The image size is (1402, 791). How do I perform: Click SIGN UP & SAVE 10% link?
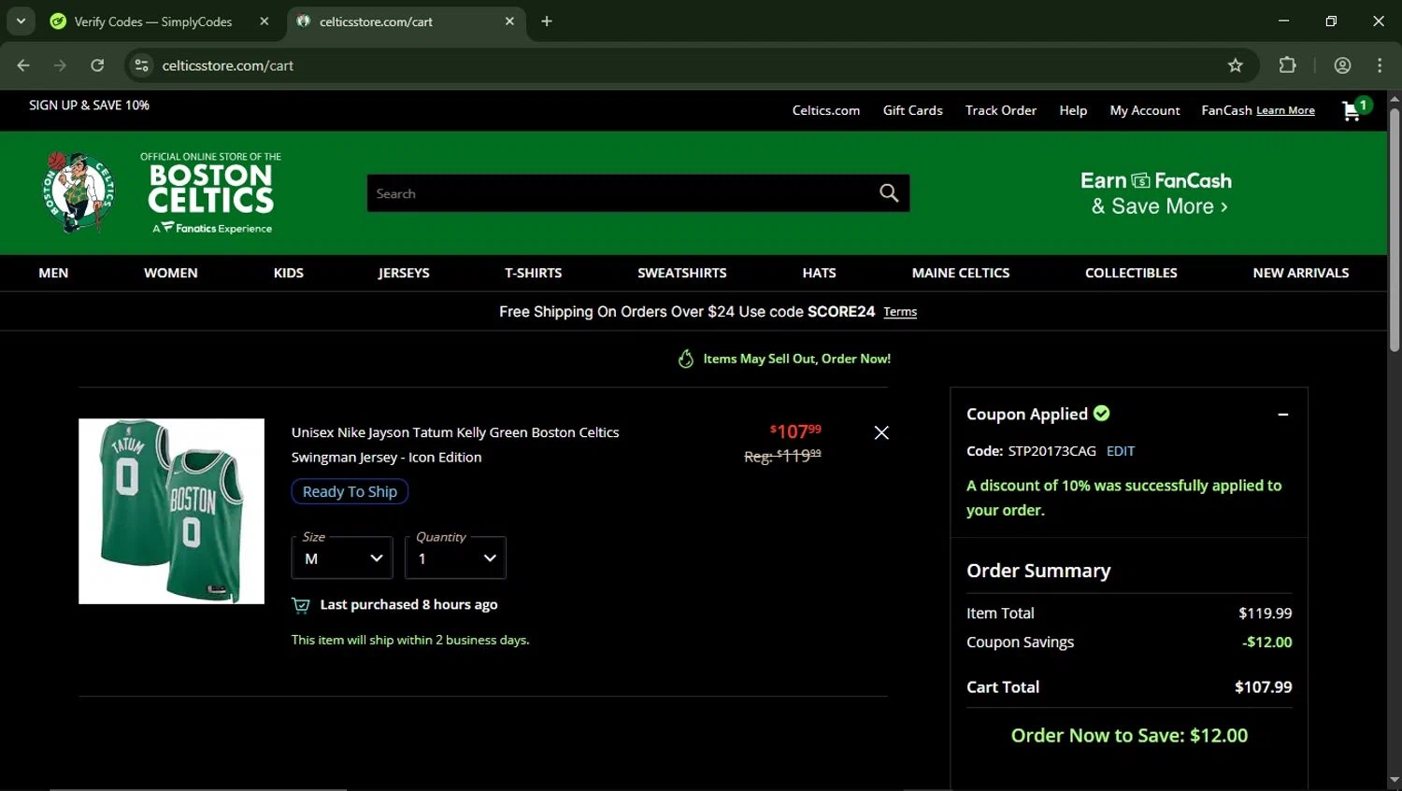89,105
